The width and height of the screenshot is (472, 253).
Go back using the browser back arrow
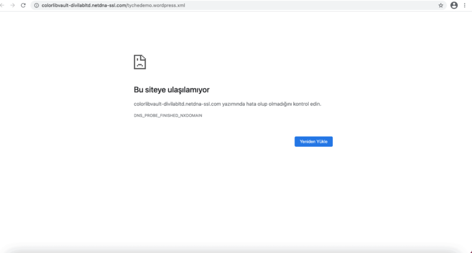tap(2, 5)
